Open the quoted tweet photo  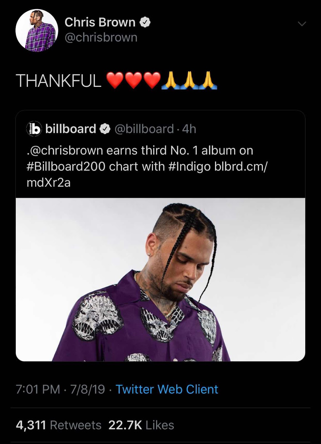tap(161, 279)
